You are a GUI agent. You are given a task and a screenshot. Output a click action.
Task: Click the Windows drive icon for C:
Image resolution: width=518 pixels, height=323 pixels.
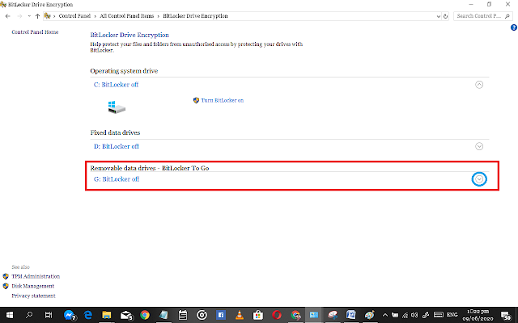117,107
